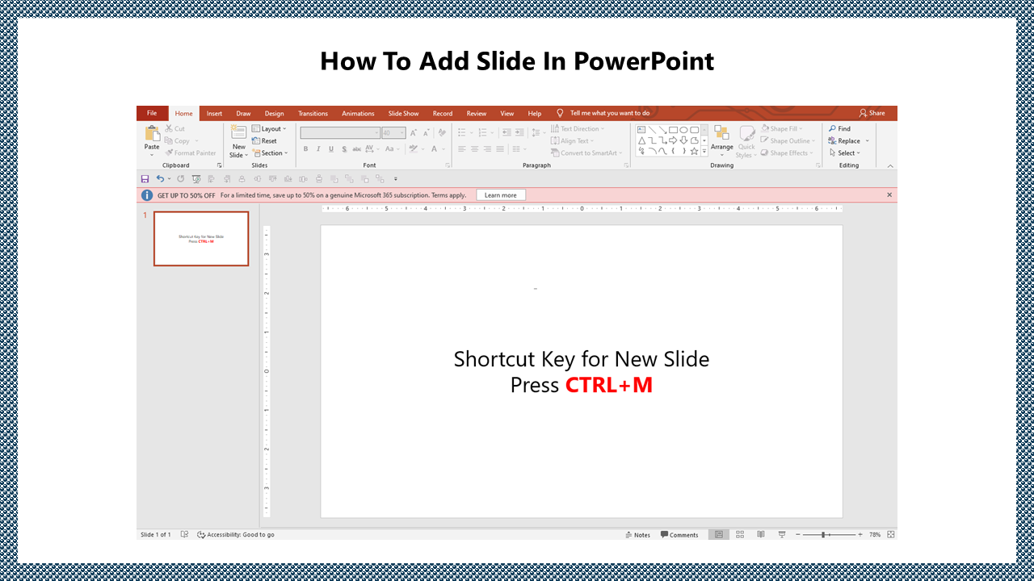Switch to Slide Sorter view
The width and height of the screenshot is (1034, 581).
[740, 534]
